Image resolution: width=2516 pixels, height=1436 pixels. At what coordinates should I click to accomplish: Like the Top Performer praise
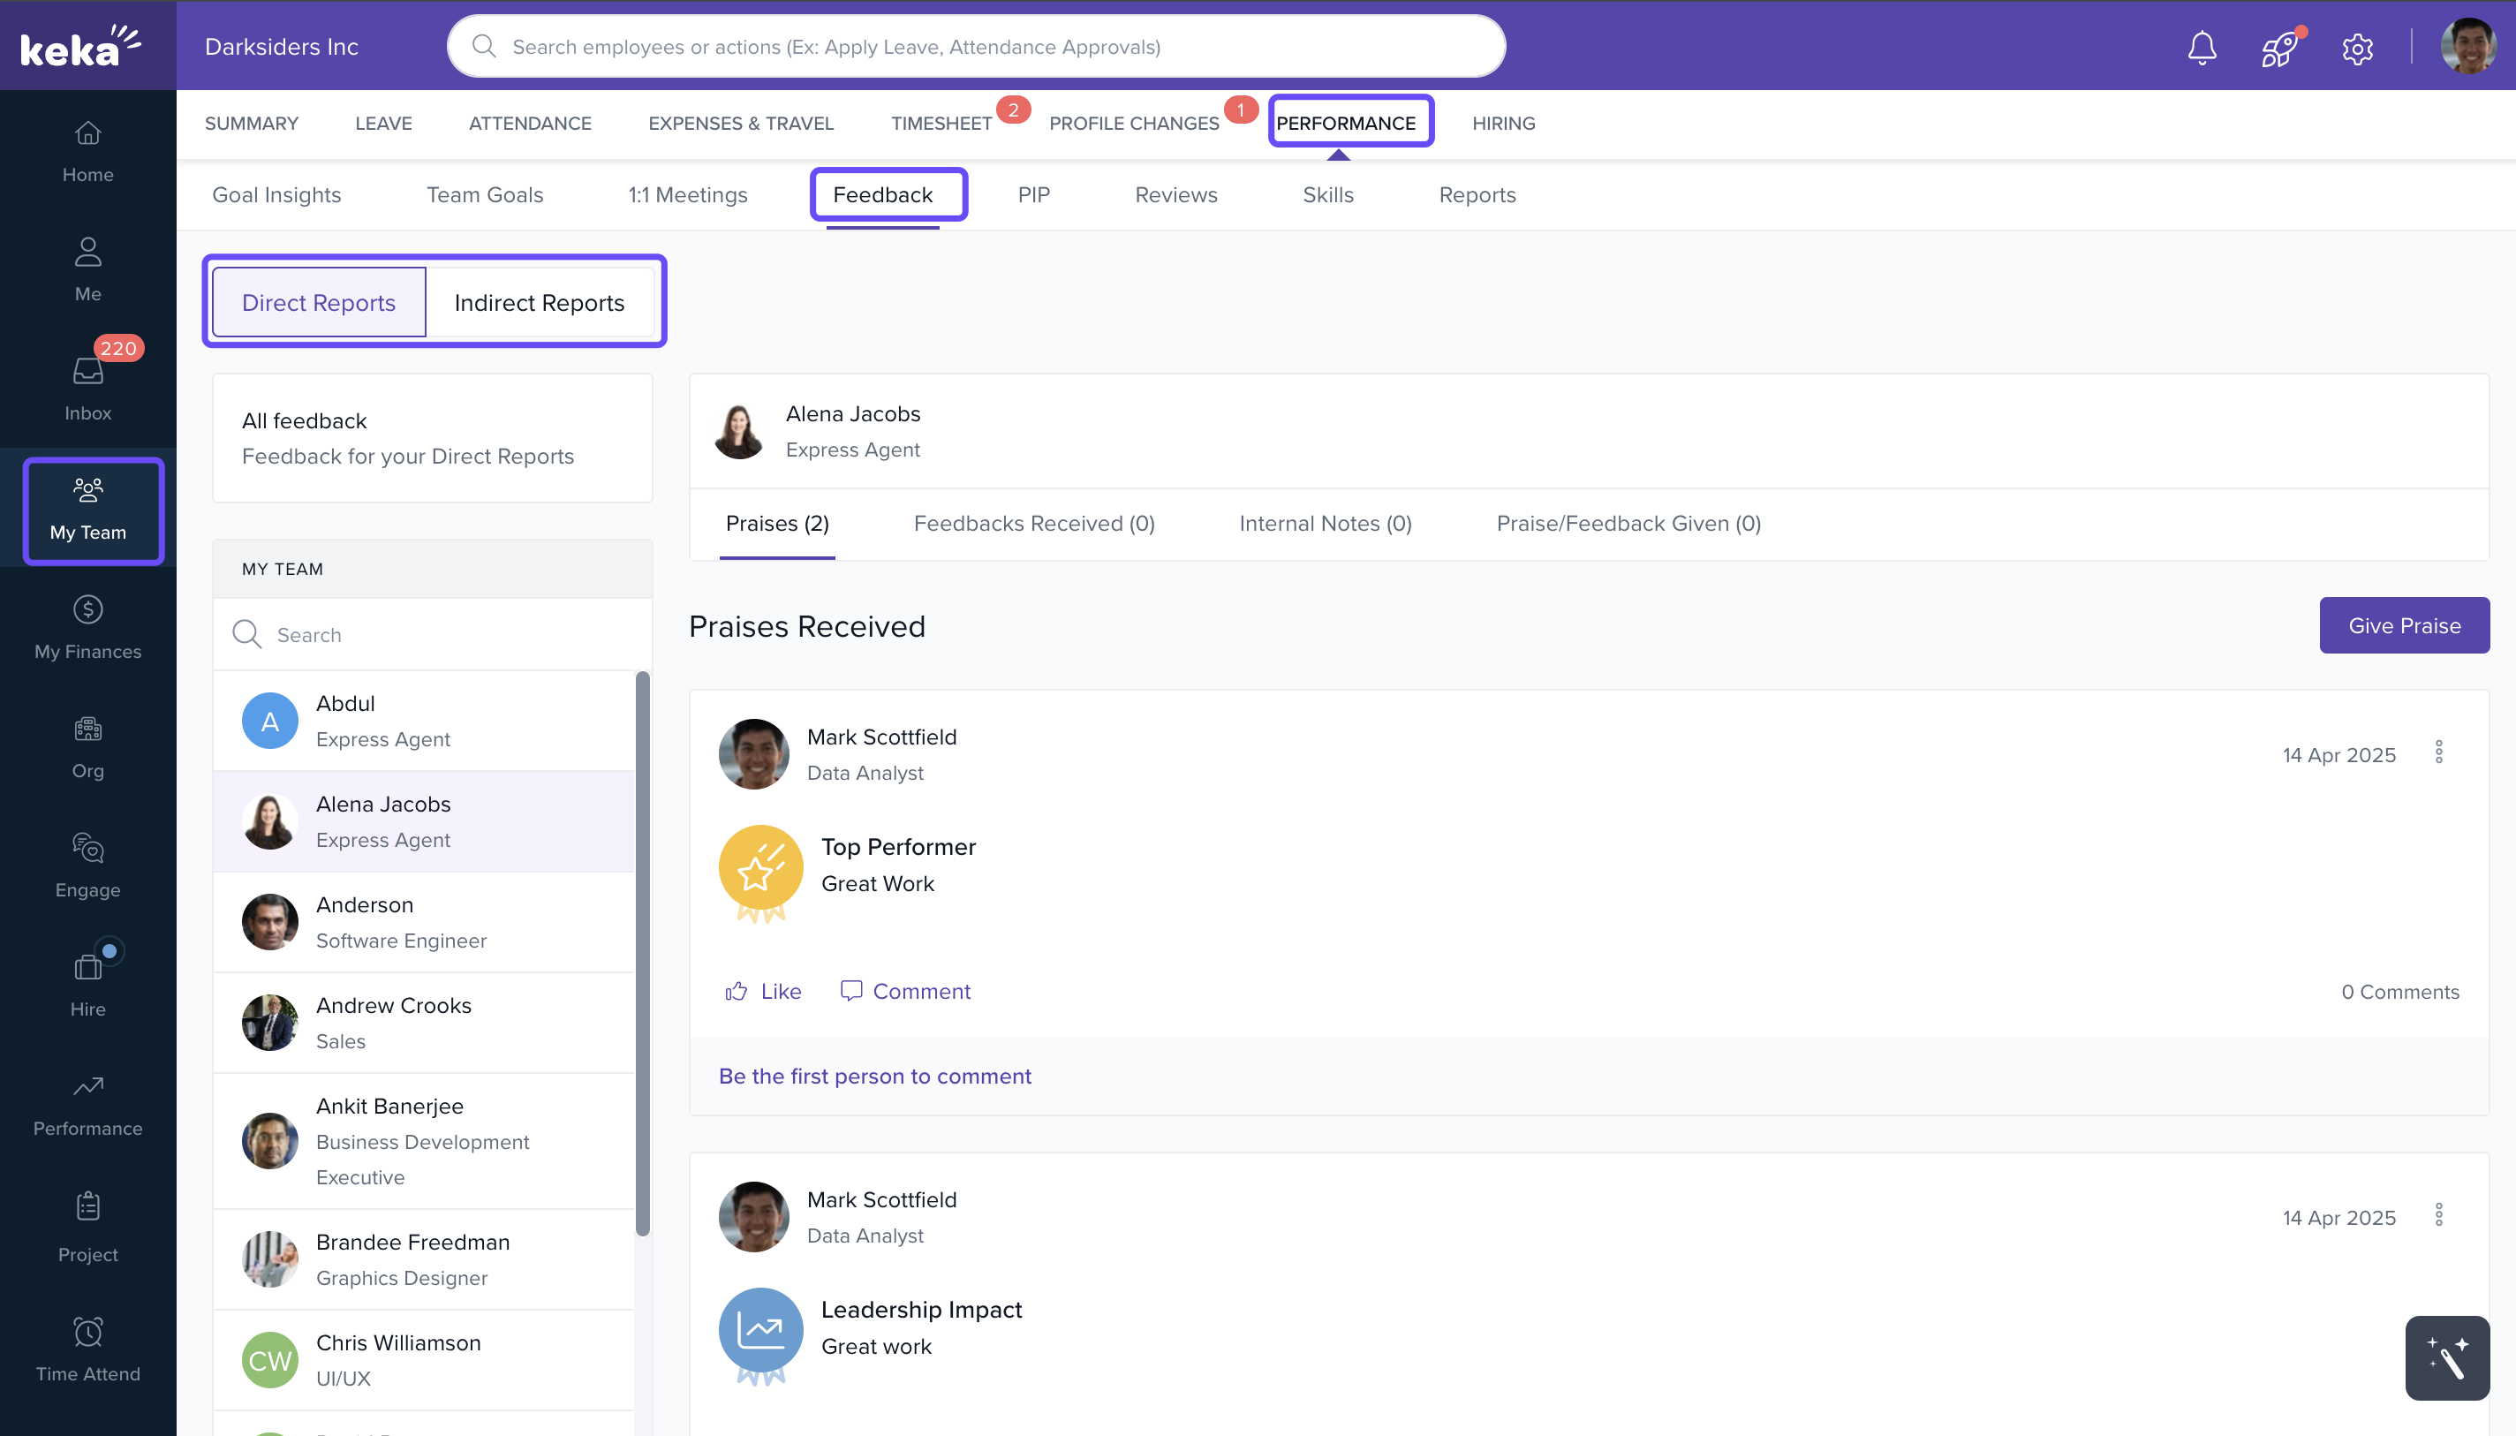[763, 991]
